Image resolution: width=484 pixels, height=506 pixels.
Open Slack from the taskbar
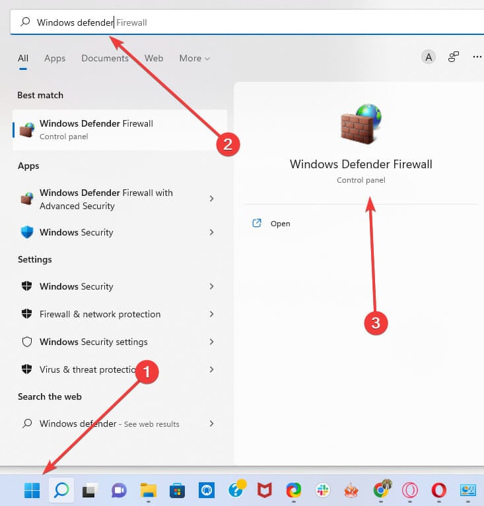click(323, 491)
